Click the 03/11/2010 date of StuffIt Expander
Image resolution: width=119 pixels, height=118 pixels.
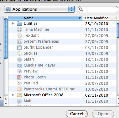[97, 48]
